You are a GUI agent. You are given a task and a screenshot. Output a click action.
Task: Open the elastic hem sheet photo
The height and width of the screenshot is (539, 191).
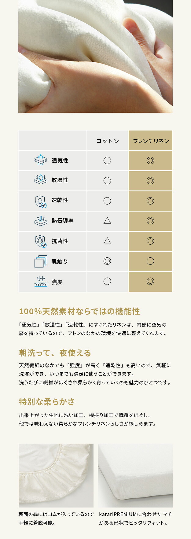coord(56,475)
